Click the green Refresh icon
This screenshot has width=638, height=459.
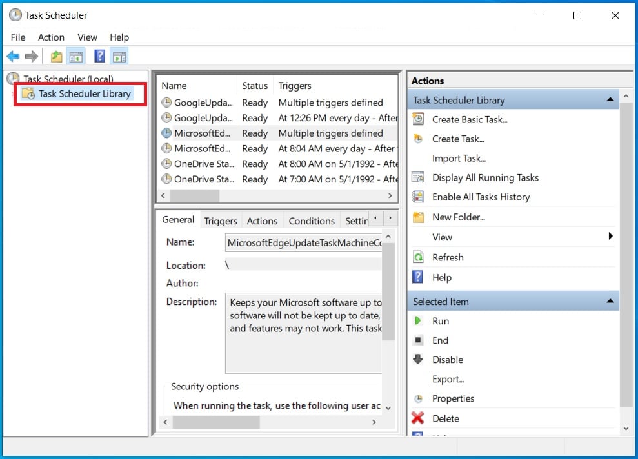(x=418, y=257)
